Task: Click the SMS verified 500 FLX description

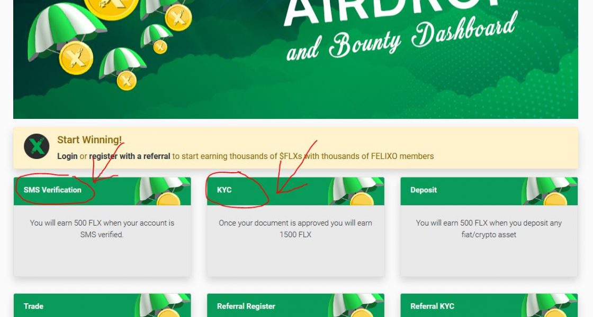Action: (x=102, y=229)
